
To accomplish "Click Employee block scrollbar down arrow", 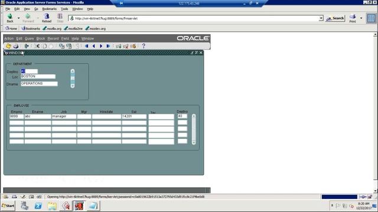I will pos(194,142).
